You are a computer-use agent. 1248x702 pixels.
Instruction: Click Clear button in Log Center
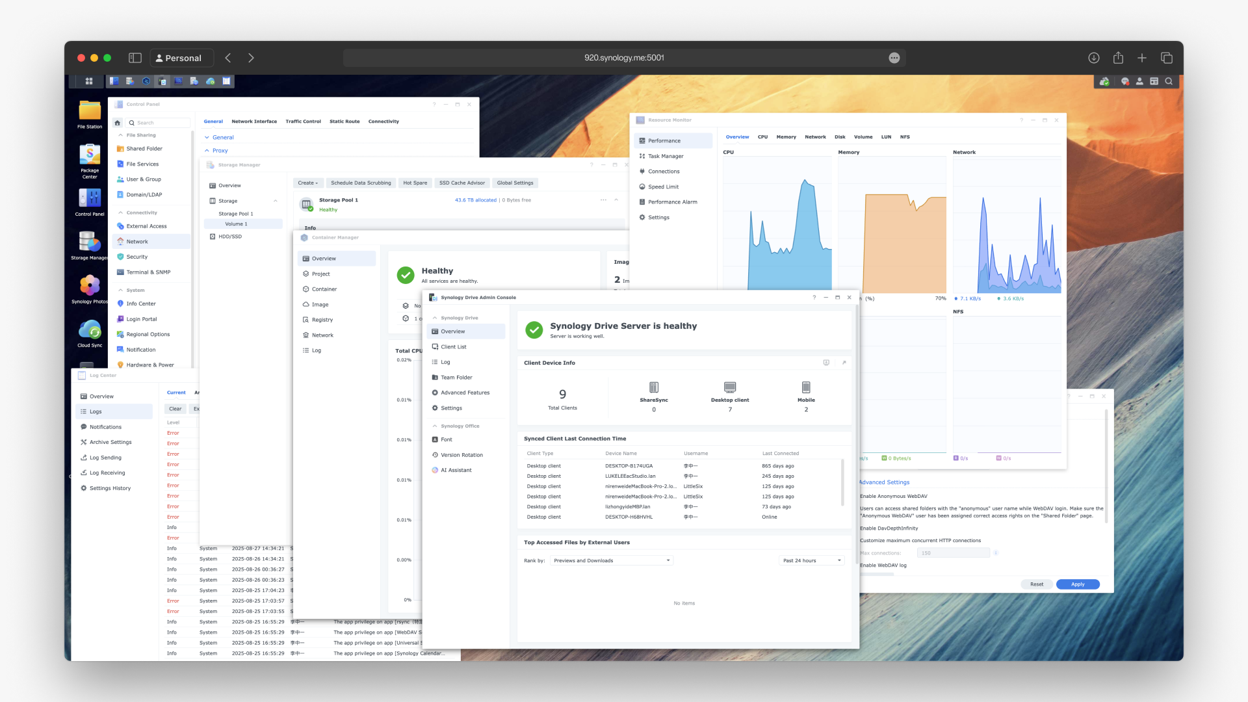(175, 409)
